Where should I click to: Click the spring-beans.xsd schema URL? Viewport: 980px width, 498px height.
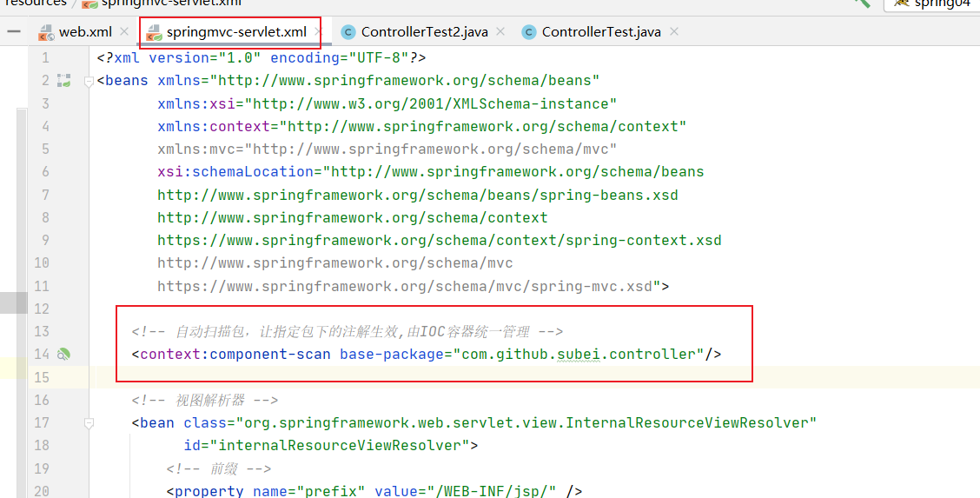417,195
